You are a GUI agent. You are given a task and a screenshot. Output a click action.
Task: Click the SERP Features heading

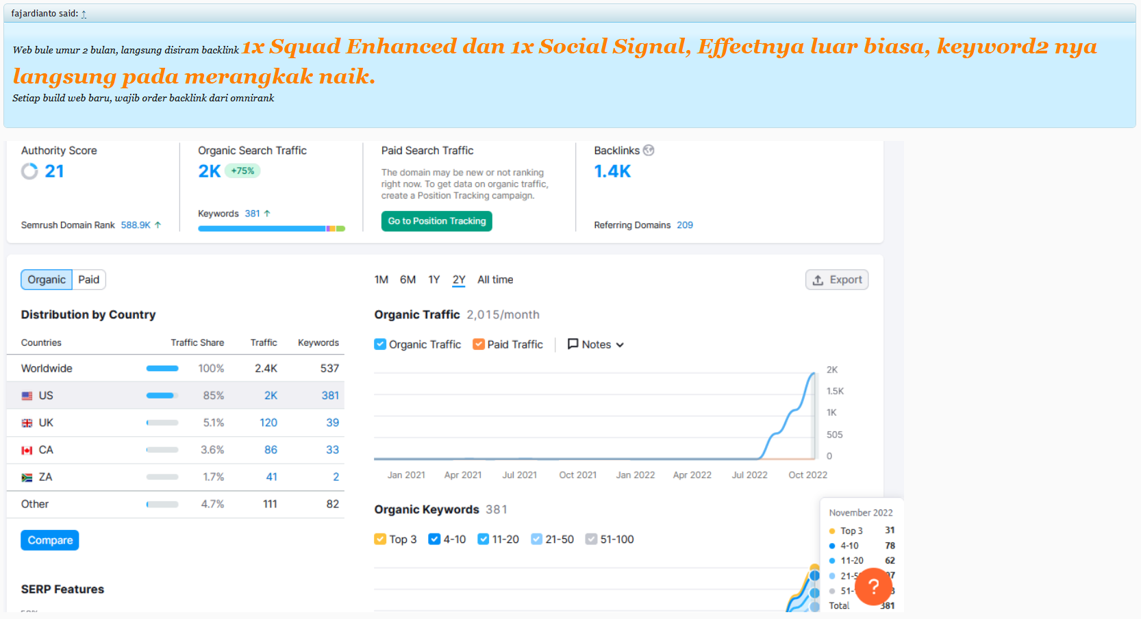tap(62, 589)
